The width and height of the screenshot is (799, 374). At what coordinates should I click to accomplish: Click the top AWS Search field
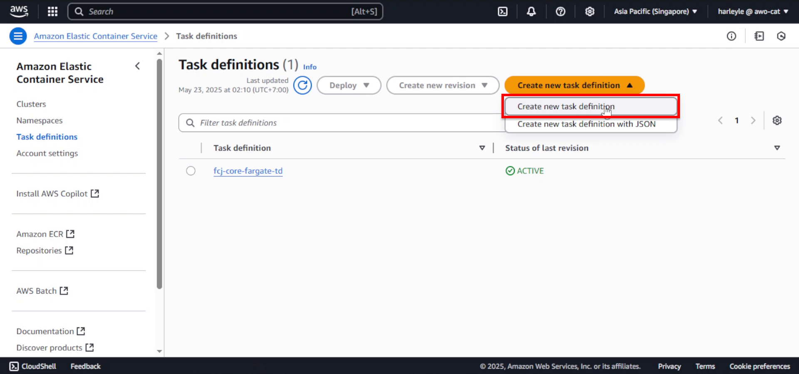[x=225, y=12]
